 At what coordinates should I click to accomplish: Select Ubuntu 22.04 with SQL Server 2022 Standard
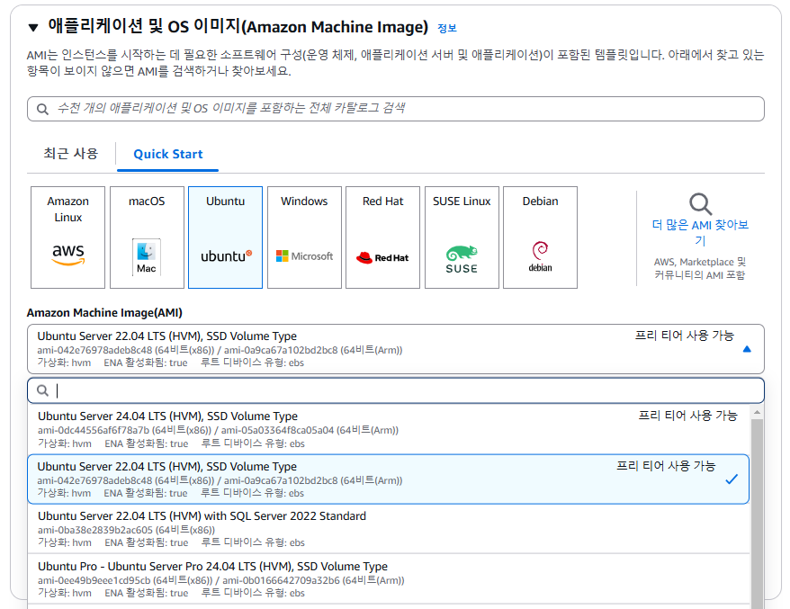point(389,529)
